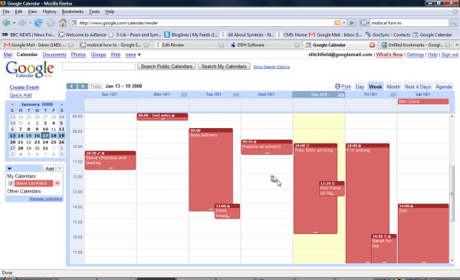Open the Firefox home icon
This screenshot has width=460, height=280.
(63, 22)
